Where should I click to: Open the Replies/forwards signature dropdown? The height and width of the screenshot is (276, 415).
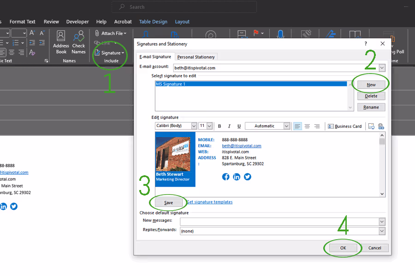[x=382, y=231]
